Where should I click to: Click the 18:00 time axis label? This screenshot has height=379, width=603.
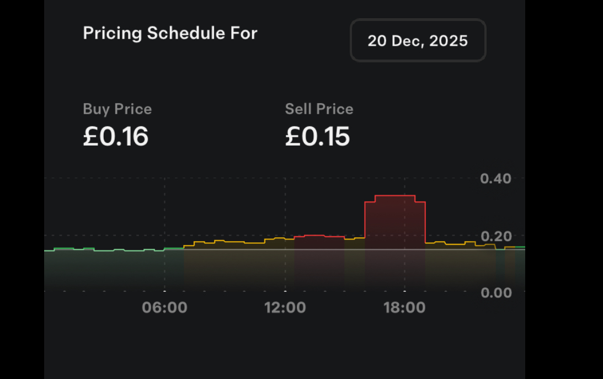[x=404, y=307]
